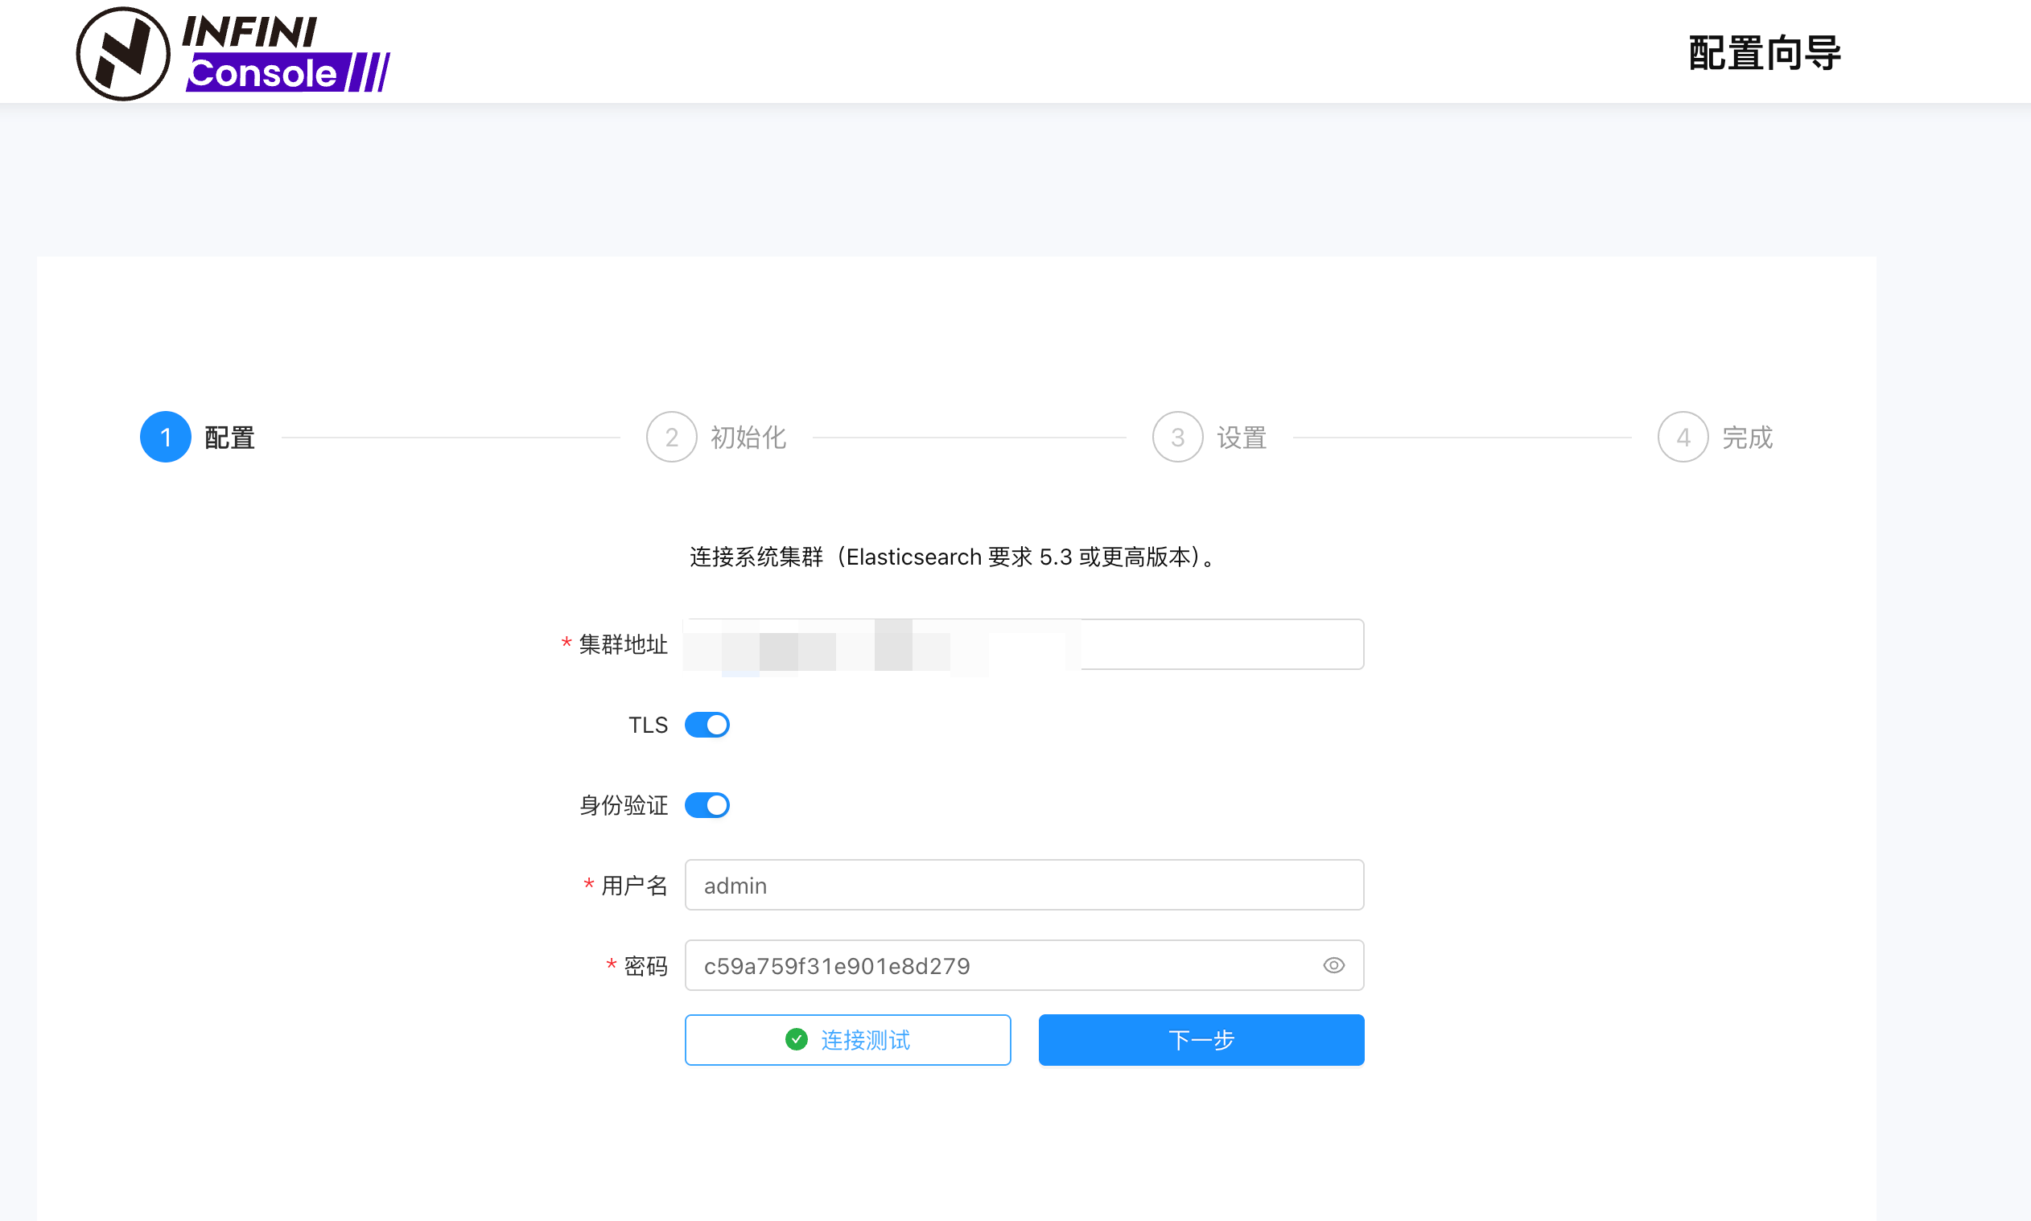Click into the 密码 input field
Screen dimensions: 2031x1221
pos(1004,966)
